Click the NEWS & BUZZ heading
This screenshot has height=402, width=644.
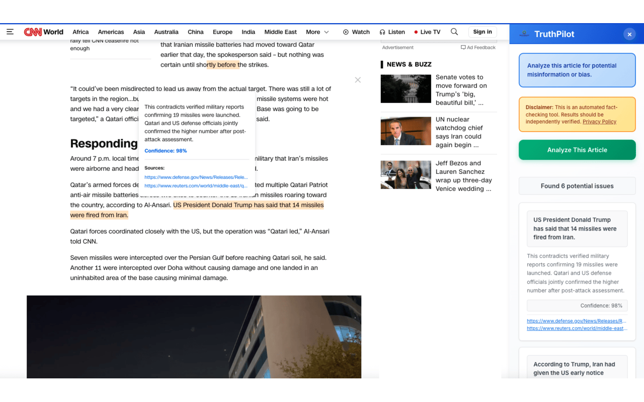point(409,64)
